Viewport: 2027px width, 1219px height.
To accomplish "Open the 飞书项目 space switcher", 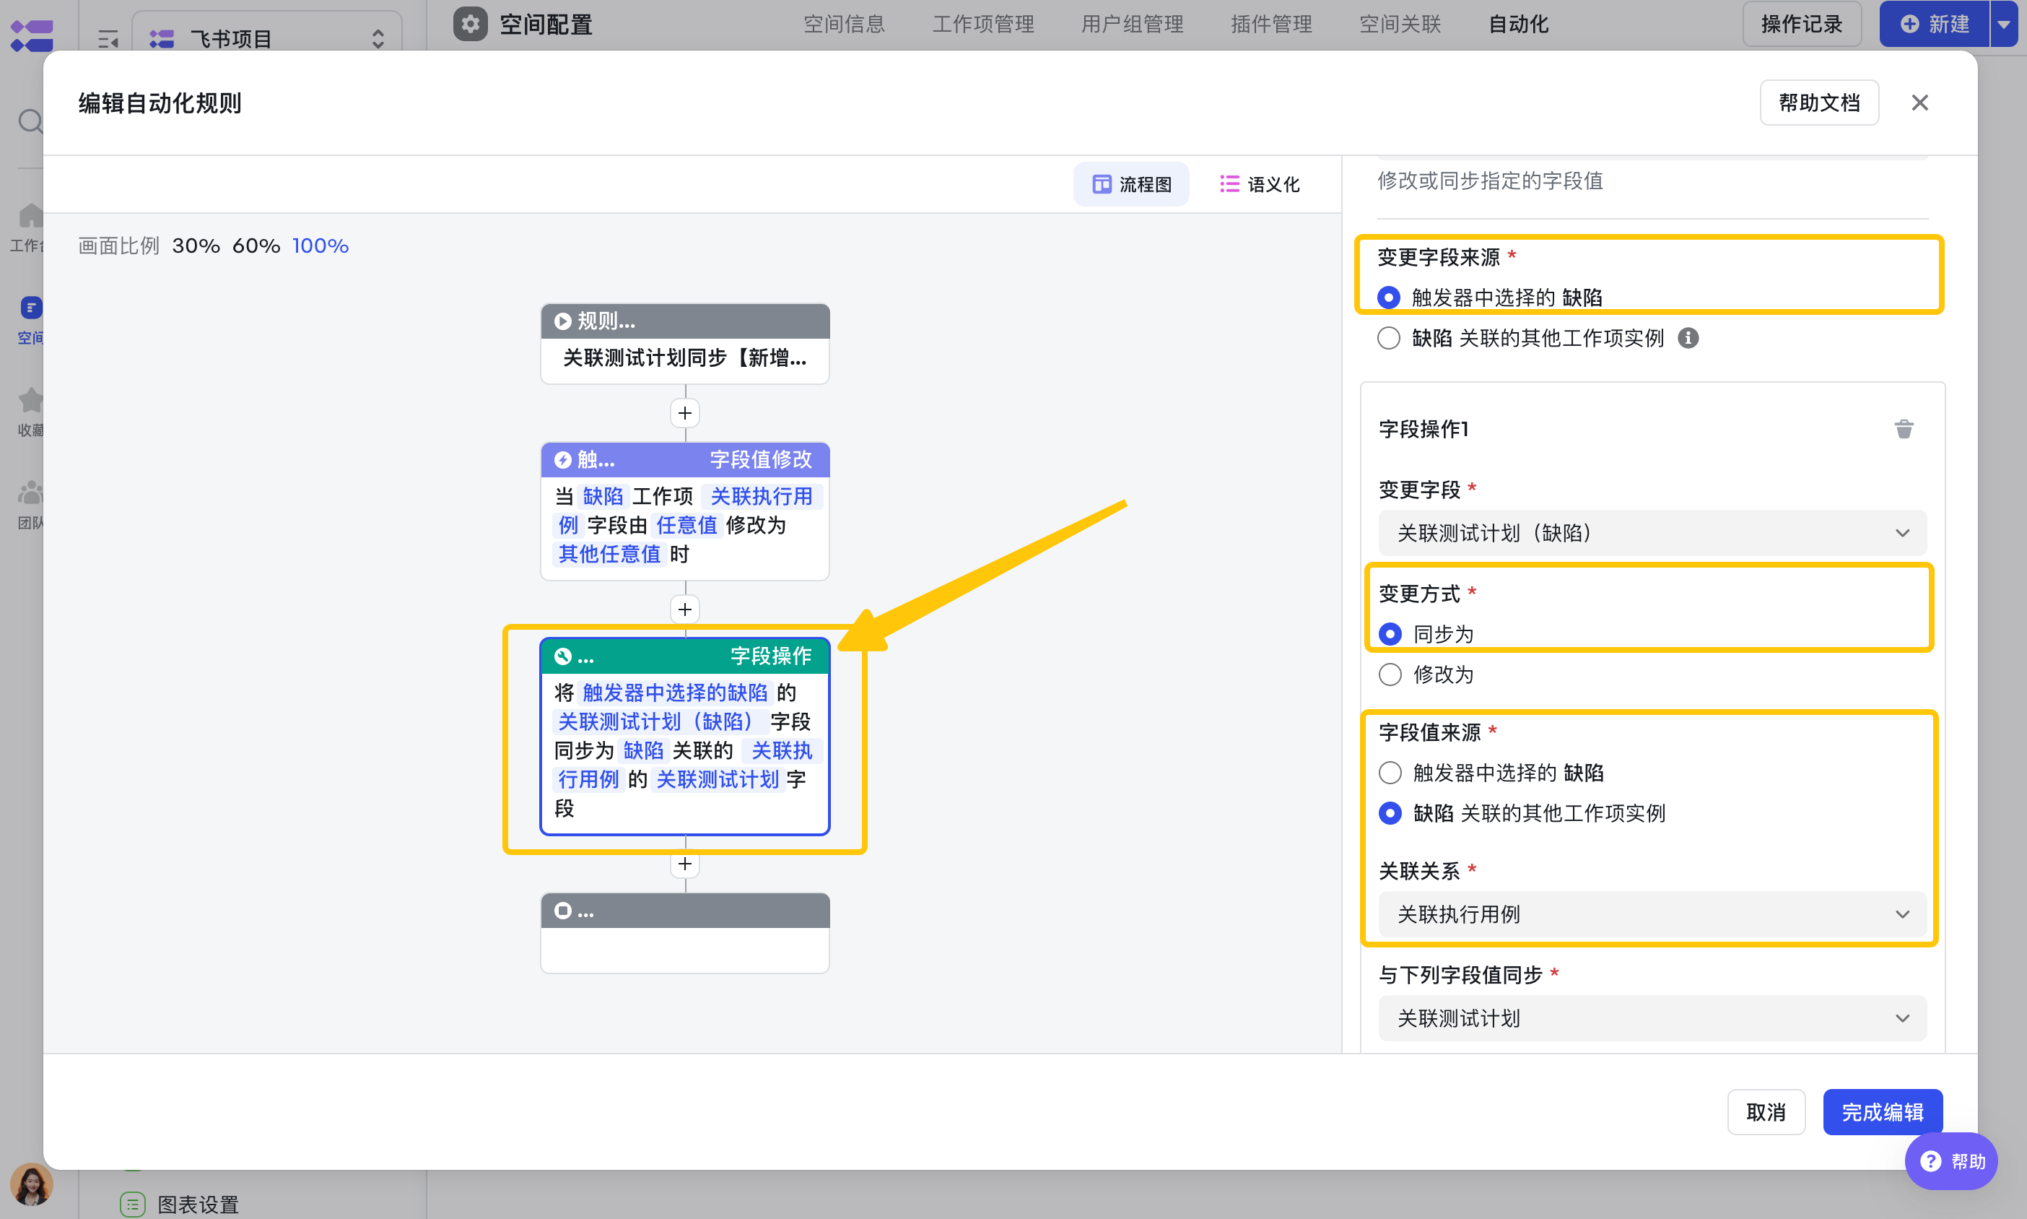I will pos(267,38).
